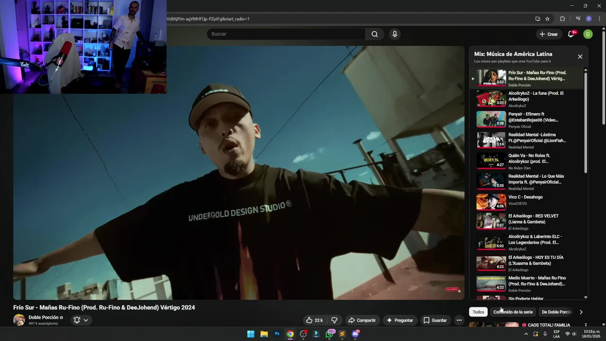Open the green D account avatar

pyautogui.click(x=588, y=34)
